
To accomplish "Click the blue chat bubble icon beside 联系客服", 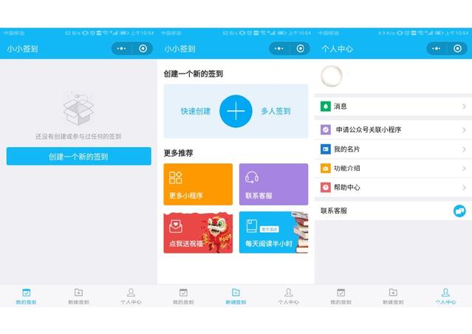I will (x=459, y=211).
